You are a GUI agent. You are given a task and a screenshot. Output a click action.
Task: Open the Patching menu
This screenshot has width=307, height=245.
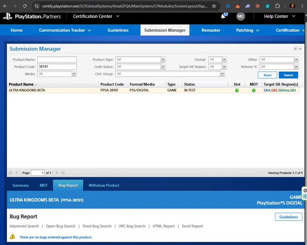(247, 30)
